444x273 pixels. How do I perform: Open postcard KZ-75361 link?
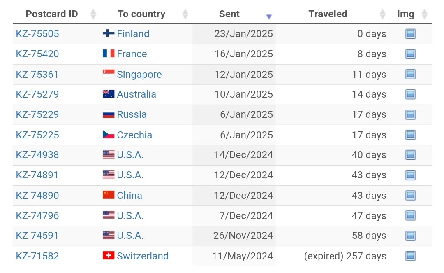37,74
